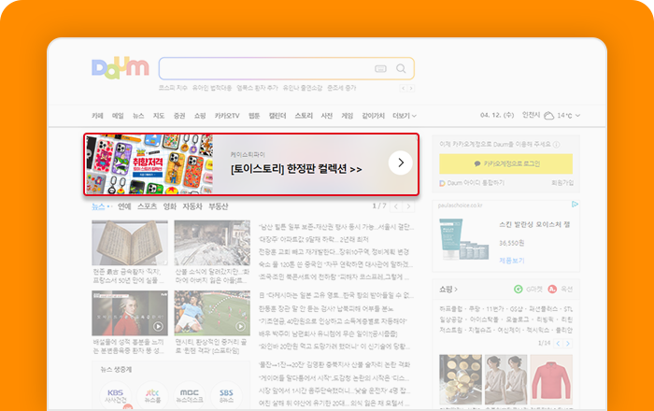
Task: Click the Toy Story phone cases banner image
Action: 149,164
